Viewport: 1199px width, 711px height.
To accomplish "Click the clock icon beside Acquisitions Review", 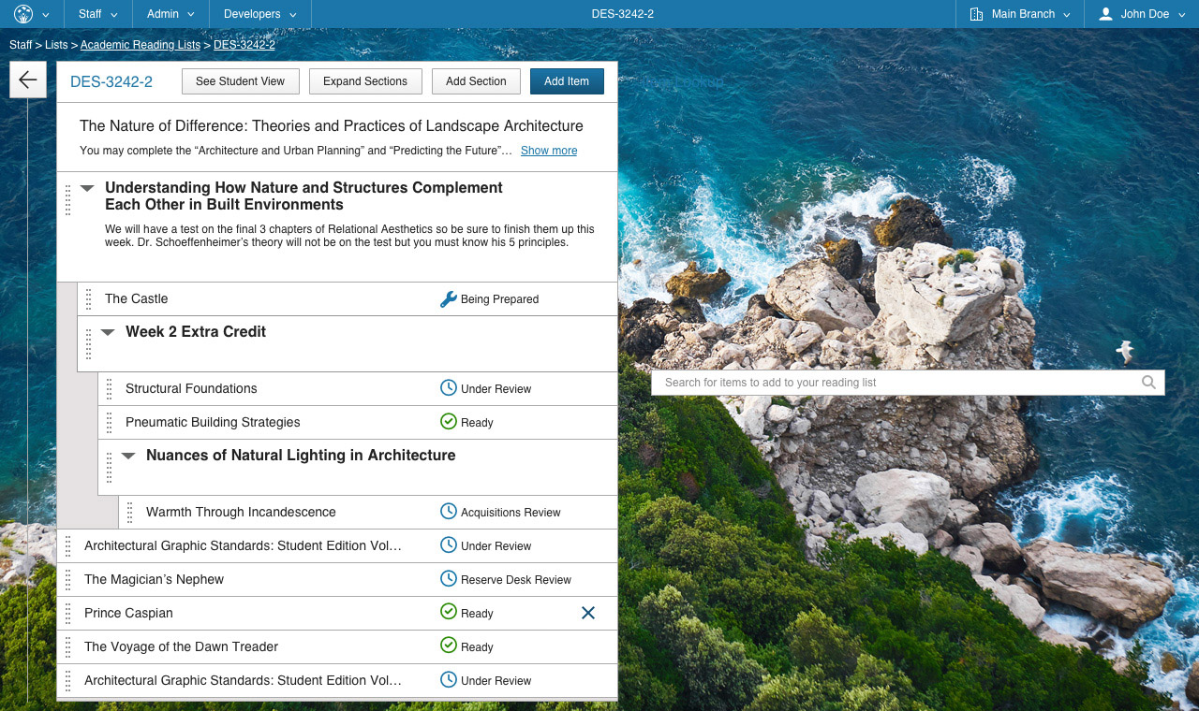I will (449, 512).
